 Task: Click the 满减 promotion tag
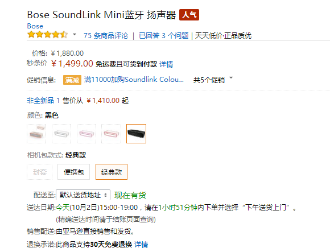(x=72, y=80)
